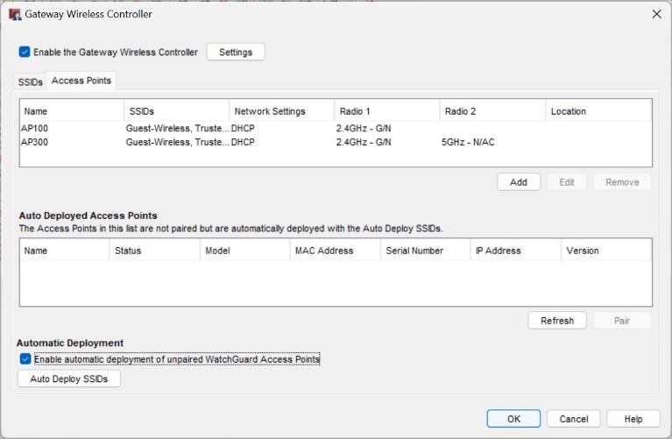The height and width of the screenshot is (439, 672).
Task: Open Help for this dialog
Action: [633, 419]
